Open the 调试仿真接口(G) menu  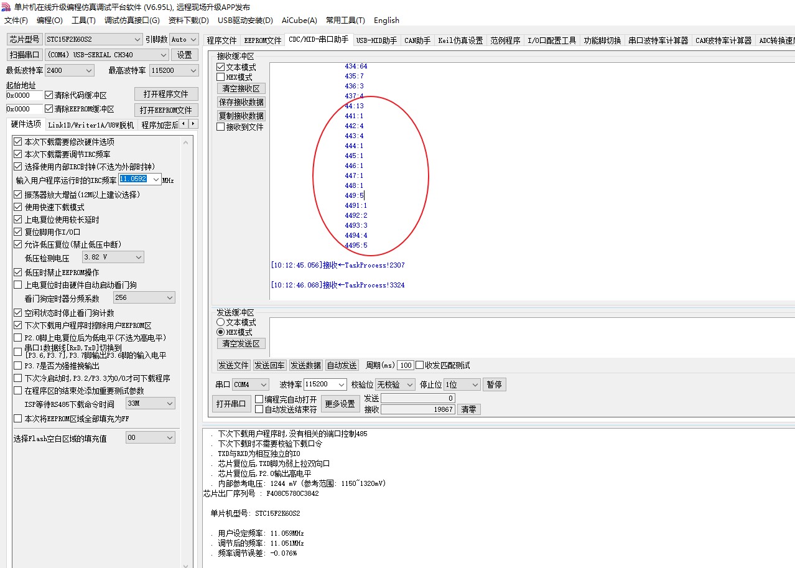(132, 21)
